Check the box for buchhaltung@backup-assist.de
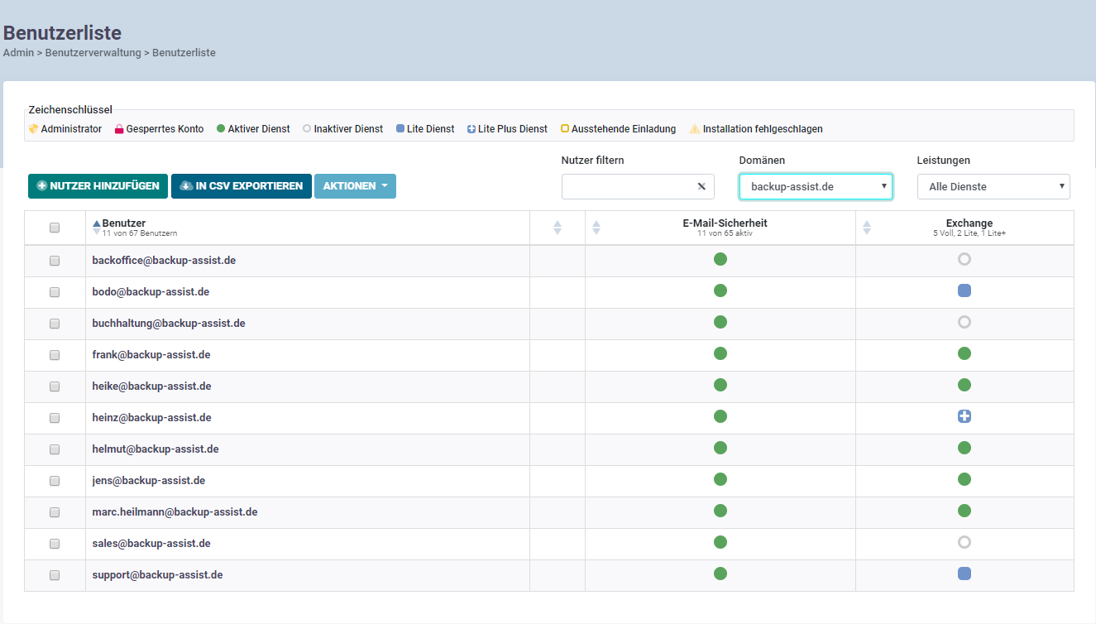This screenshot has width=1096, height=624. coord(55,324)
